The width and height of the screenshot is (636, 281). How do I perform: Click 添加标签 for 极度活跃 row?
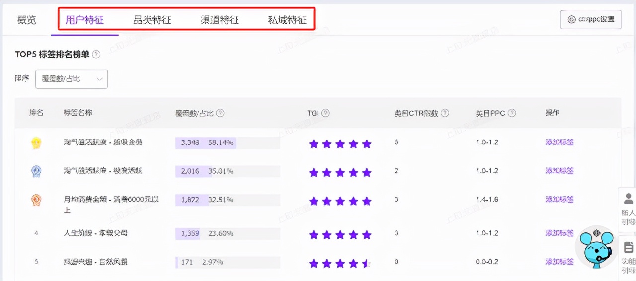click(559, 171)
